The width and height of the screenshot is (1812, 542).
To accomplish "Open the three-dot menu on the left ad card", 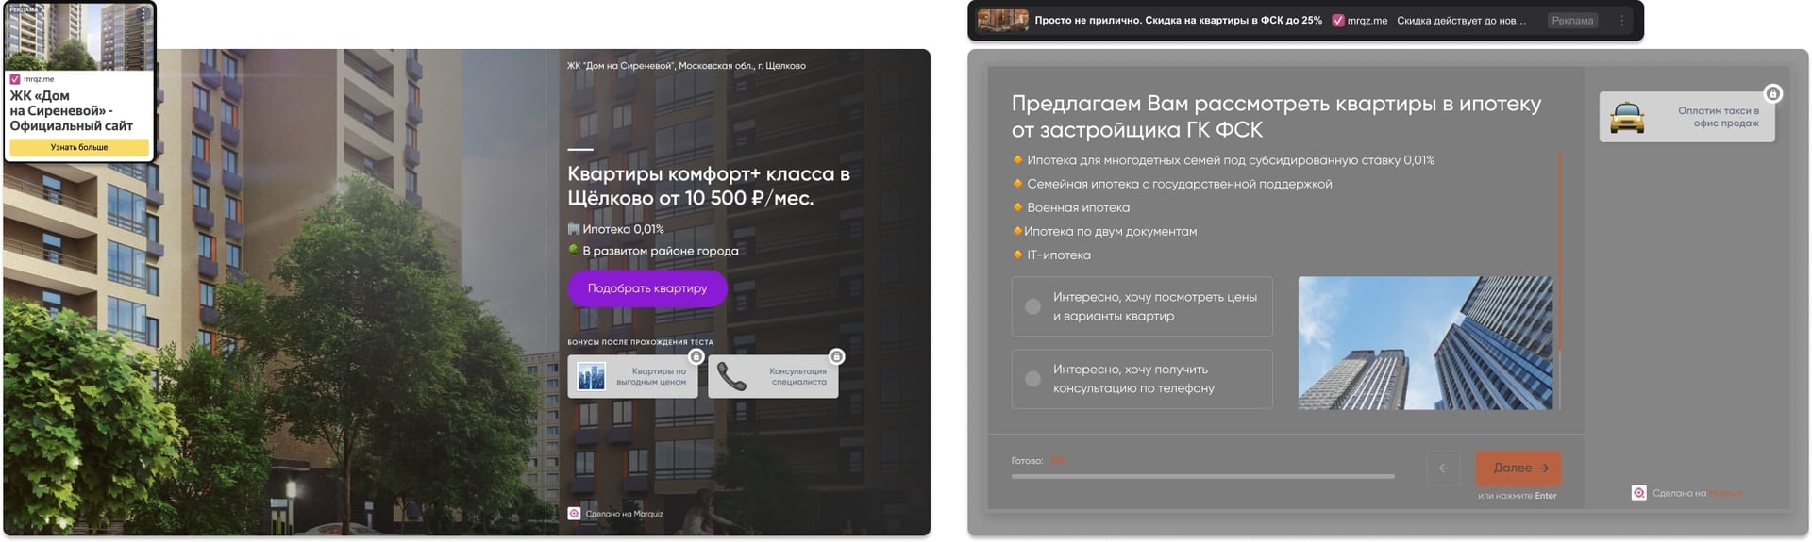I will pos(143,14).
